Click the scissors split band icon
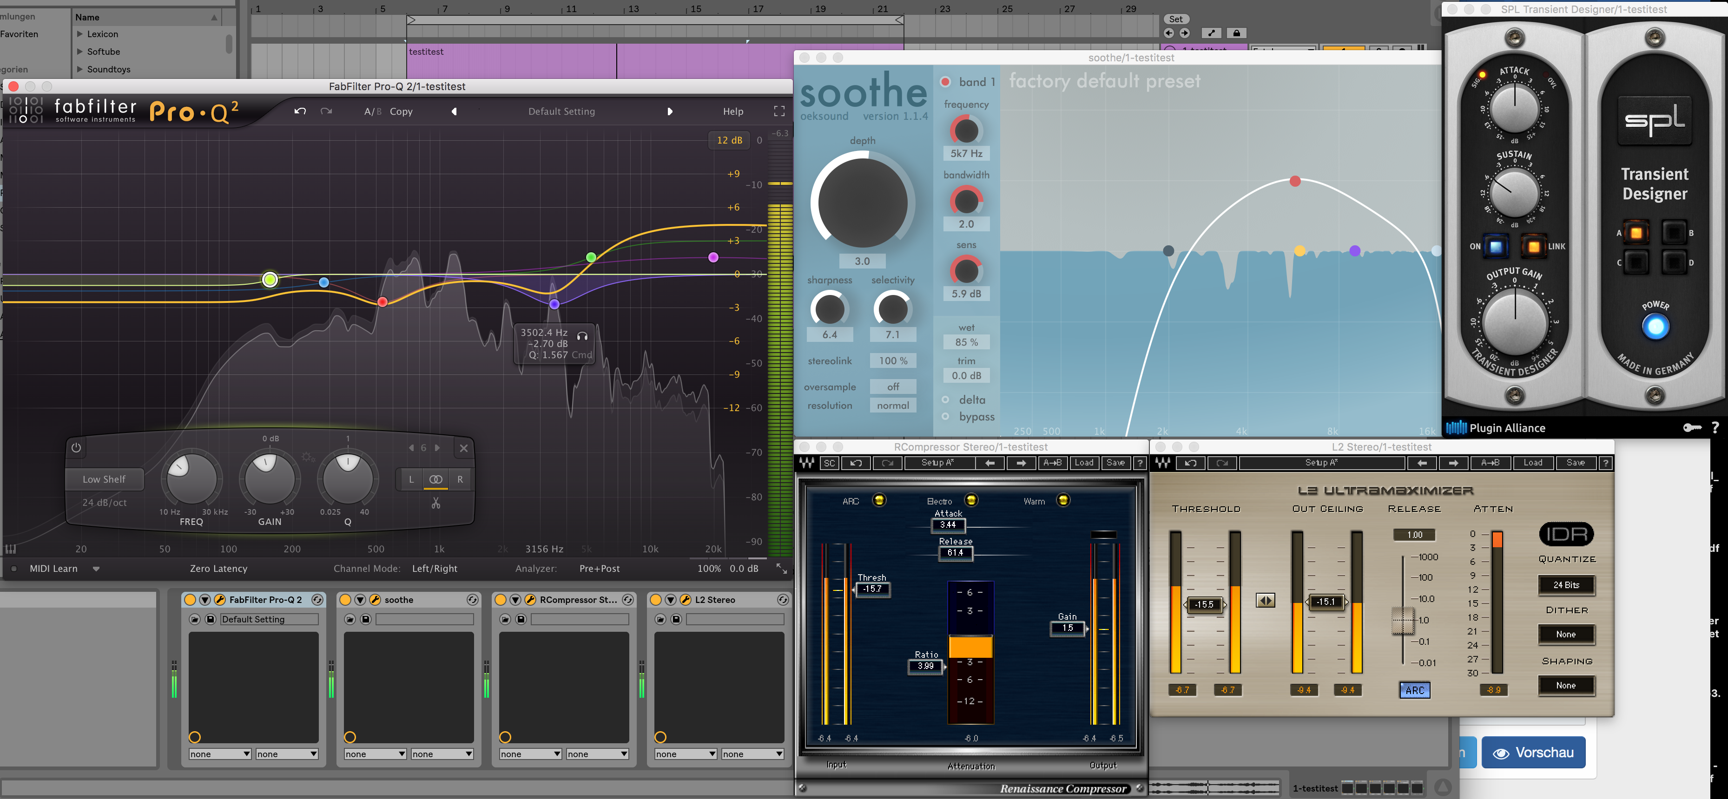 pos(436,503)
